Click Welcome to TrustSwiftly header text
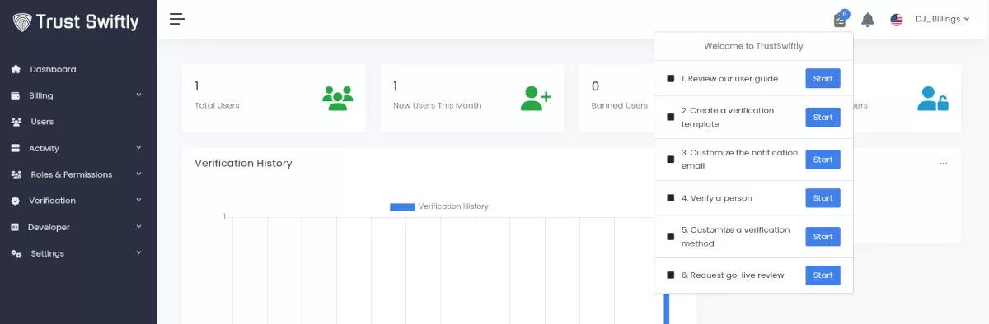This screenshot has height=324, width=989. pyautogui.click(x=753, y=46)
